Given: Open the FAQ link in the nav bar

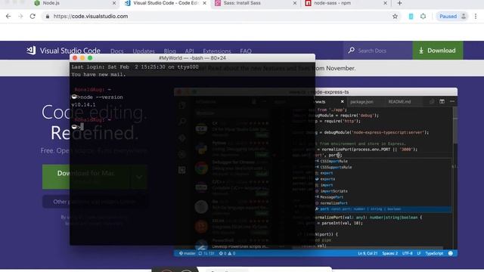Looking at the screenshot, I should click(x=246, y=51).
